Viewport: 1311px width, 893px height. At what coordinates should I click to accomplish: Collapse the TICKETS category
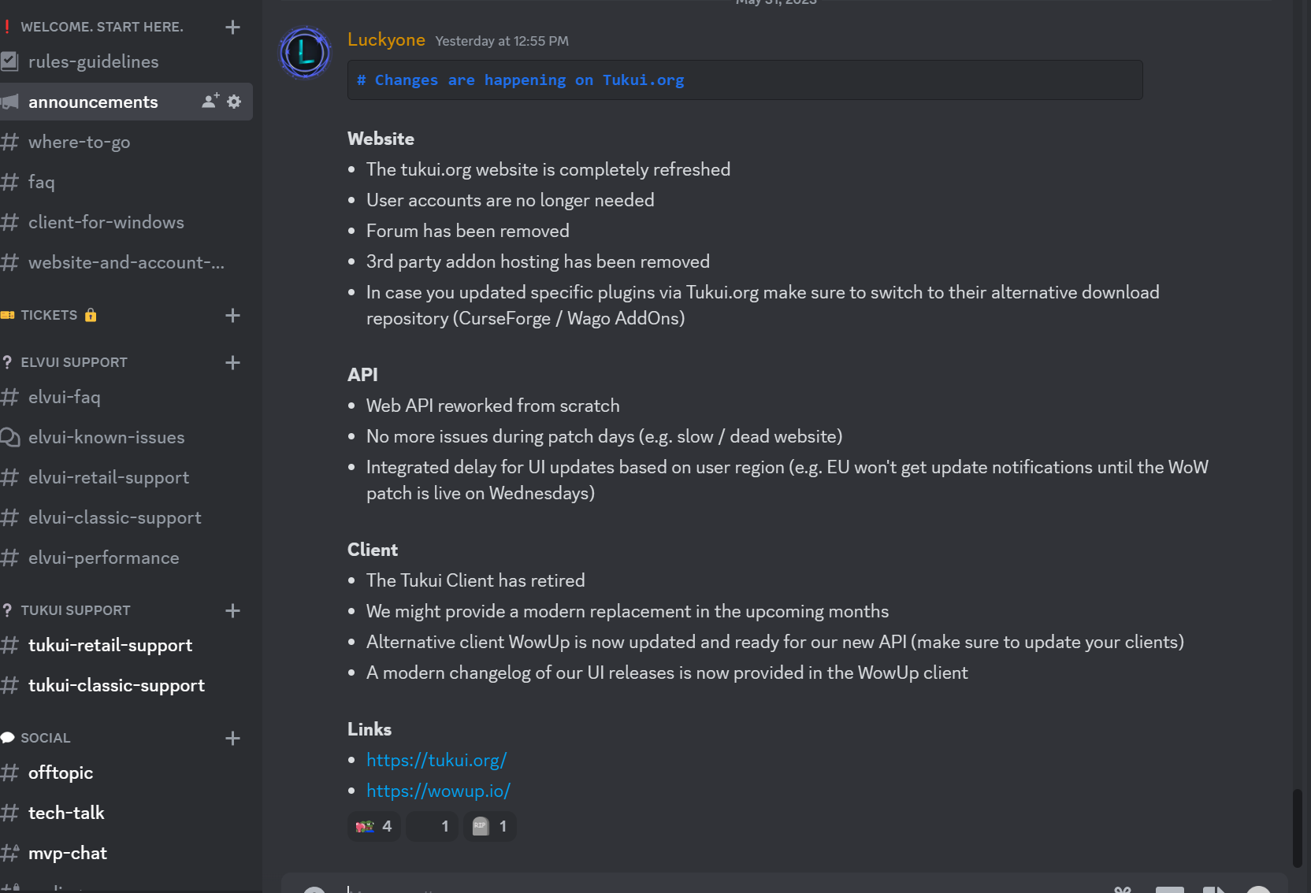tap(49, 315)
